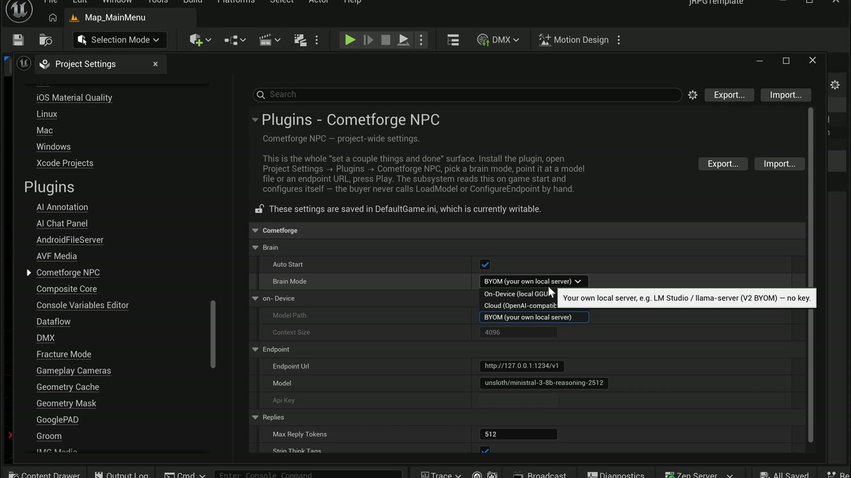Click the Eject from player icon
Screen dimensions: 851x478
pos(404,40)
